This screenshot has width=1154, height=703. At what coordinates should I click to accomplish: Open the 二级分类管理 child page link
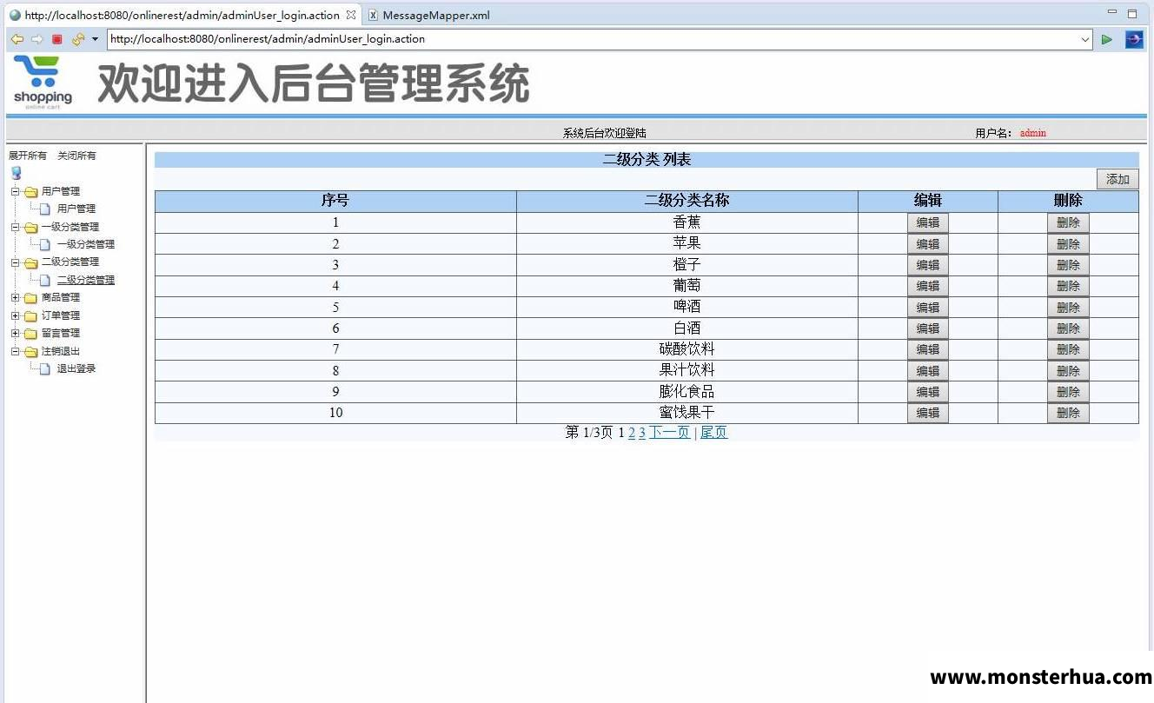[86, 280]
